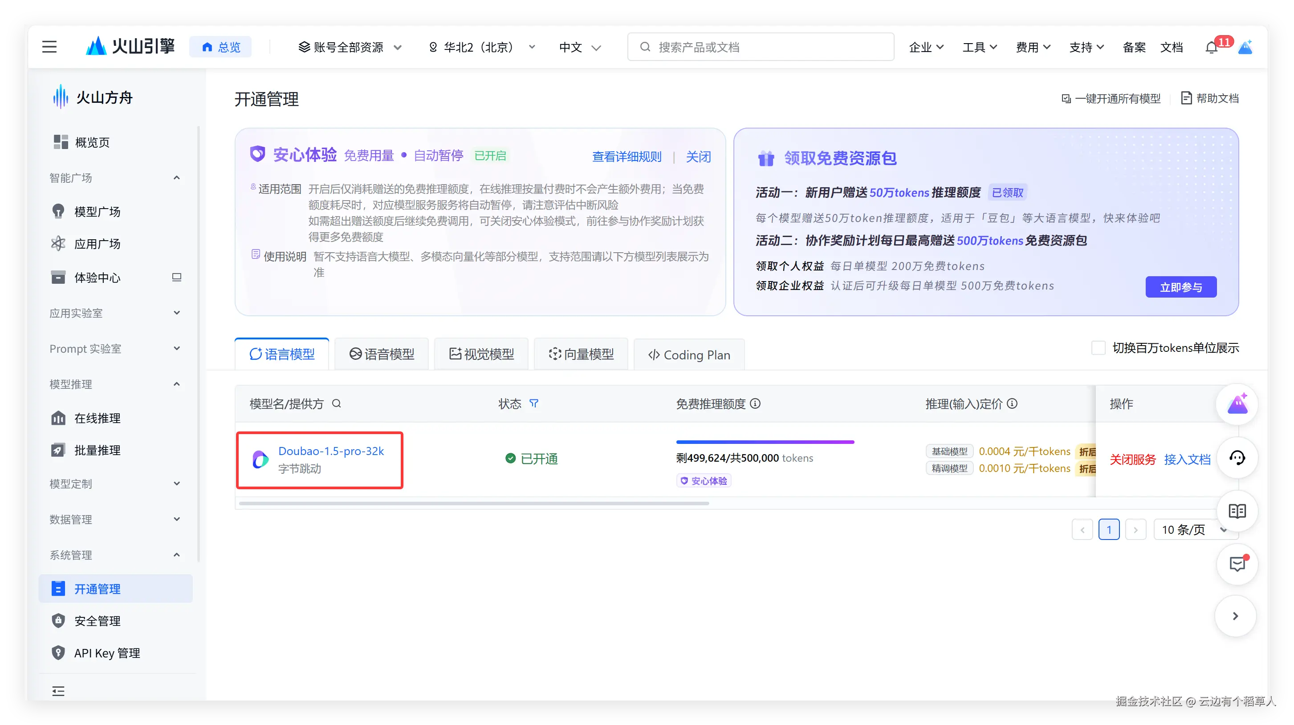Click the notification bell icon

click(1211, 48)
